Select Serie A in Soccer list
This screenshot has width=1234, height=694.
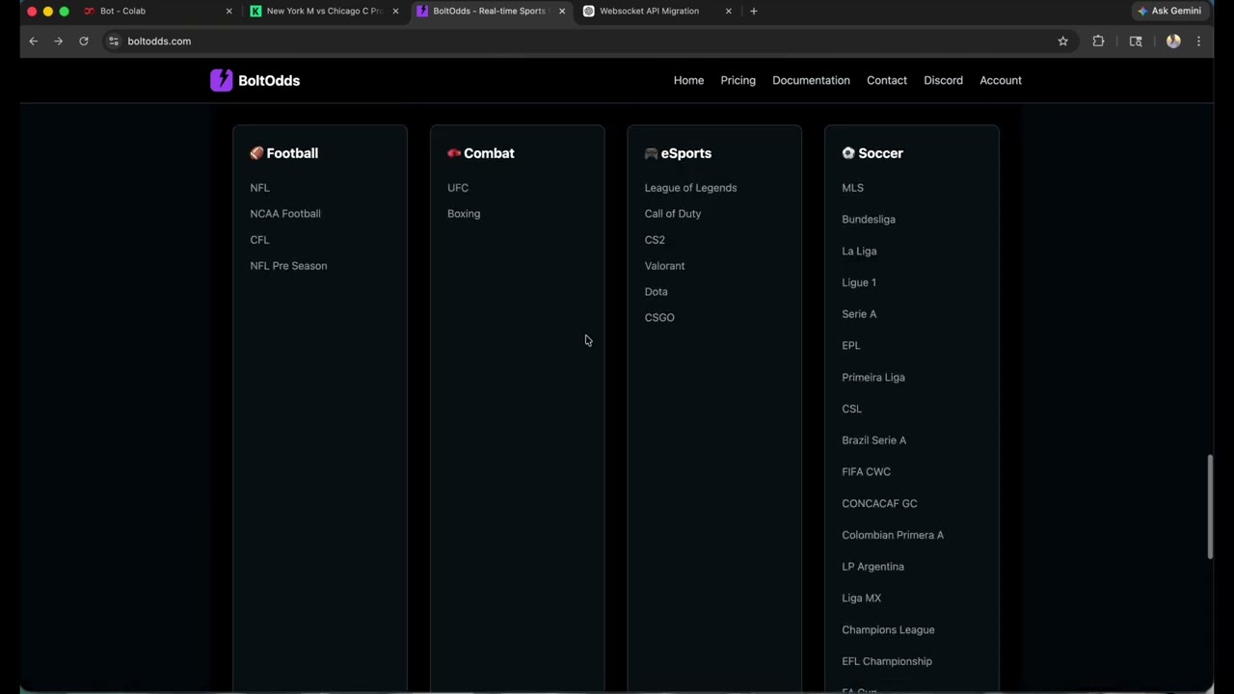[x=859, y=314]
